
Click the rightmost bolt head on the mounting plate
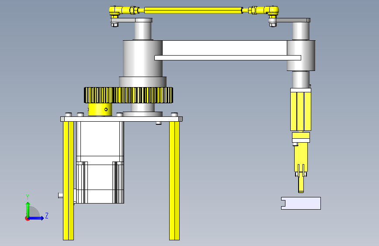pyautogui.click(x=174, y=115)
